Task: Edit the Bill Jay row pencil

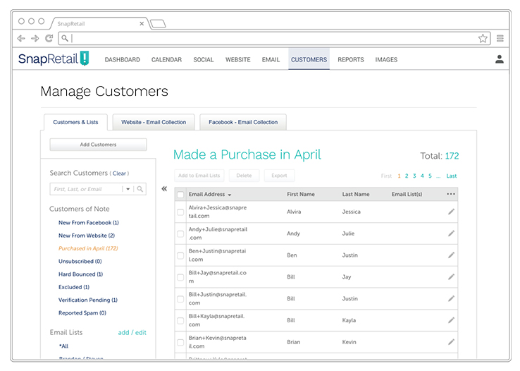Action: 451,276
